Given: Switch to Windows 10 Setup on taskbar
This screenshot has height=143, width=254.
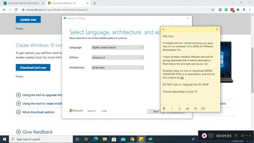Looking at the screenshot, I should point(150,139).
